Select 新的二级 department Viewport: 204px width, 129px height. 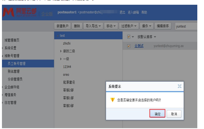coord(69,51)
